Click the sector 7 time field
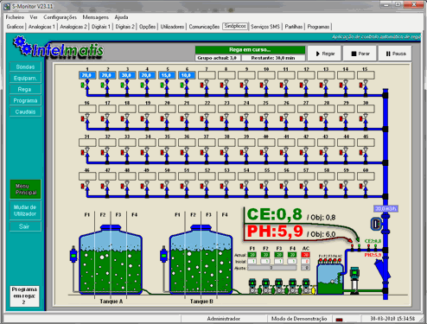The width and height of the screenshot is (427, 324). [207, 75]
